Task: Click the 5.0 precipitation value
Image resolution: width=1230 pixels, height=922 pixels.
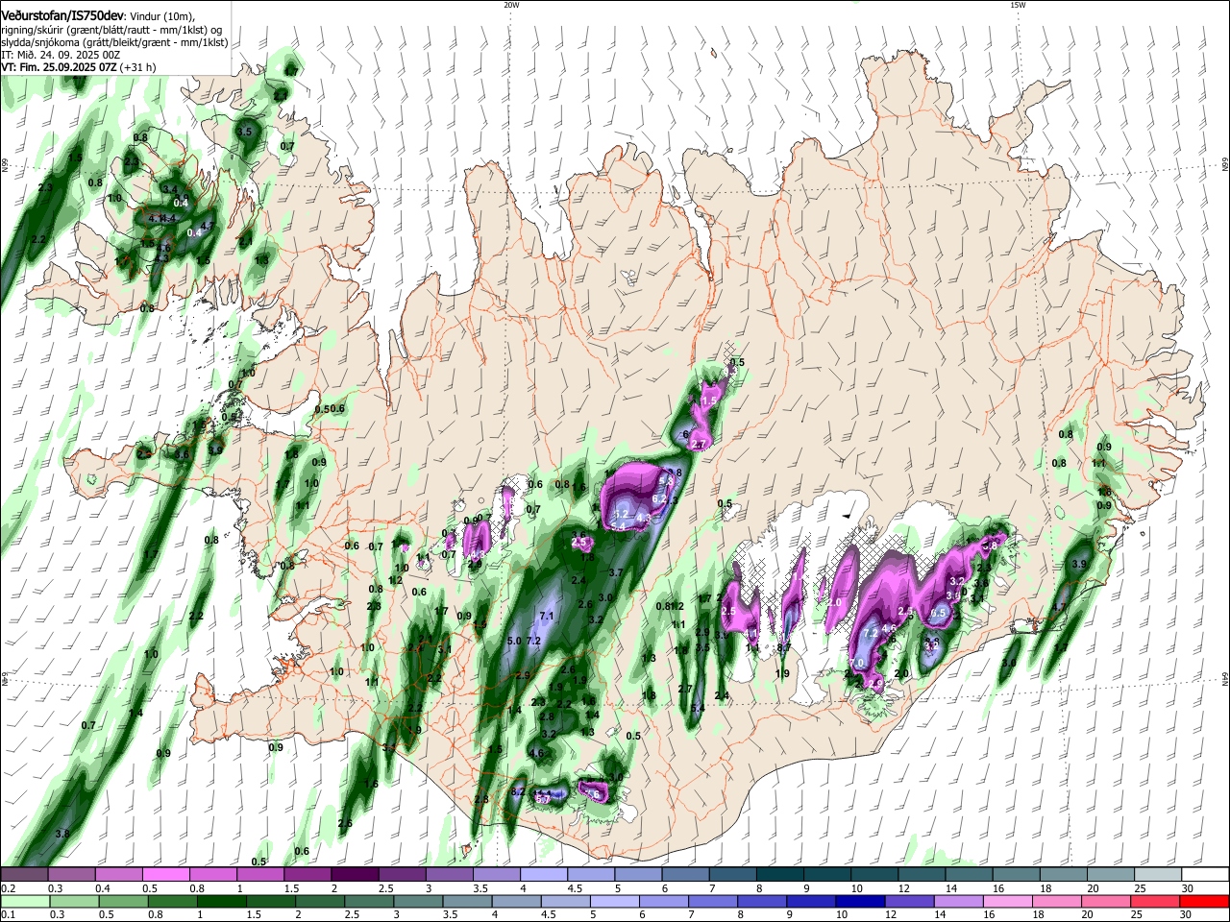Action: 513,641
